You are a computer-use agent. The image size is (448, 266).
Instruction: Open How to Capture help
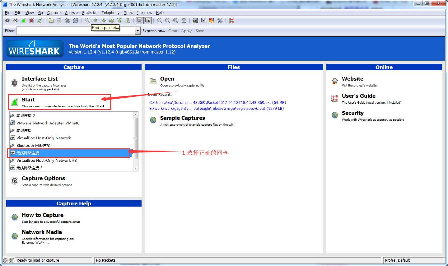(43, 215)
